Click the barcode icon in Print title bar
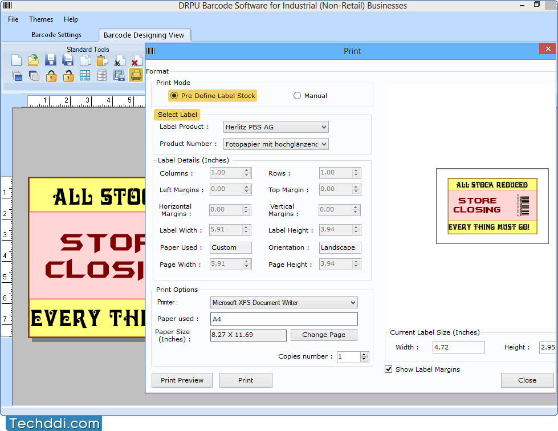 click(150, 51)
